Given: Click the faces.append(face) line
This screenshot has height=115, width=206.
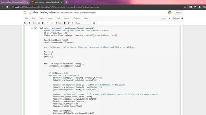Looking at the screenshot, I should pos(62,111).
